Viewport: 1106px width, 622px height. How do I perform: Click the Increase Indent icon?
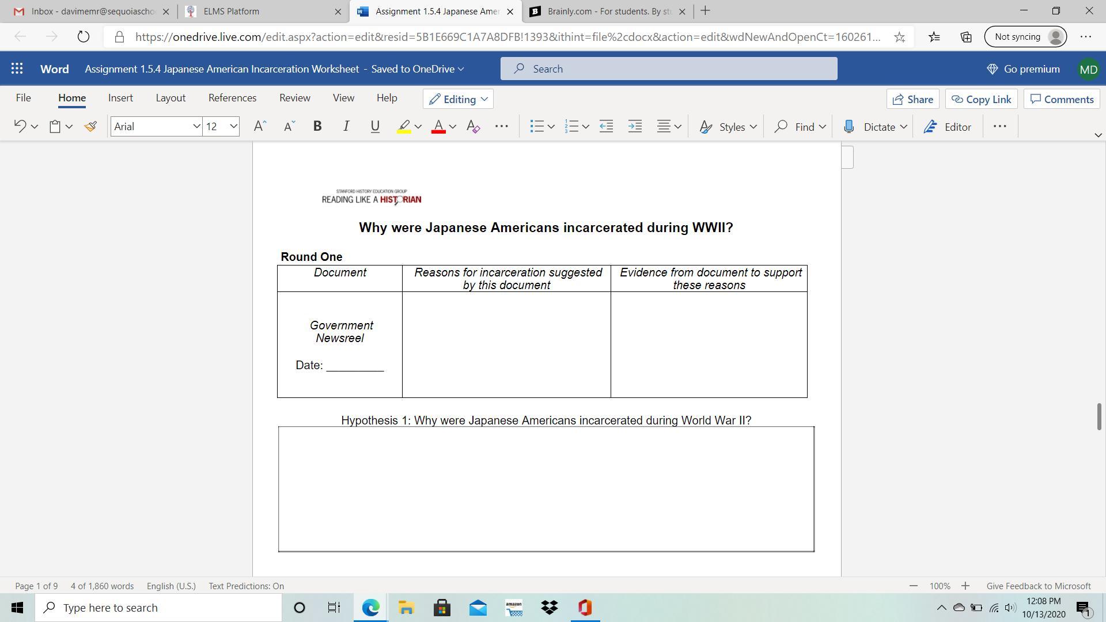(635, 127)
